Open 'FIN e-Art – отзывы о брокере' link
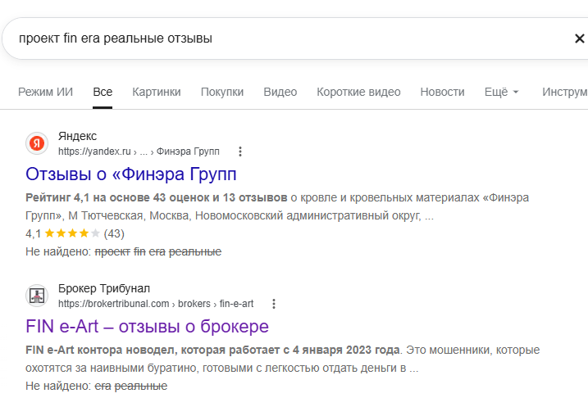 click(147, 327)
